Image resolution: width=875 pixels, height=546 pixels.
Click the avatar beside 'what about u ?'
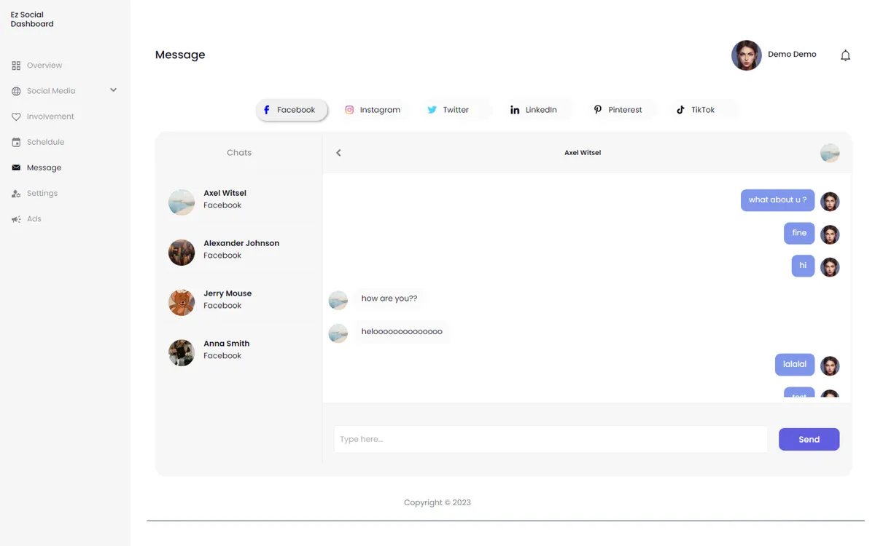point(830,202)
